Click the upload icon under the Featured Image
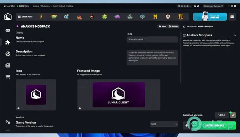 (80, 108)
